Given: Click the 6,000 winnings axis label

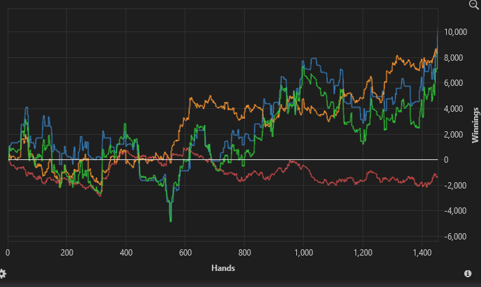Looking at the screenshot, I should click(x=453, y=83).
